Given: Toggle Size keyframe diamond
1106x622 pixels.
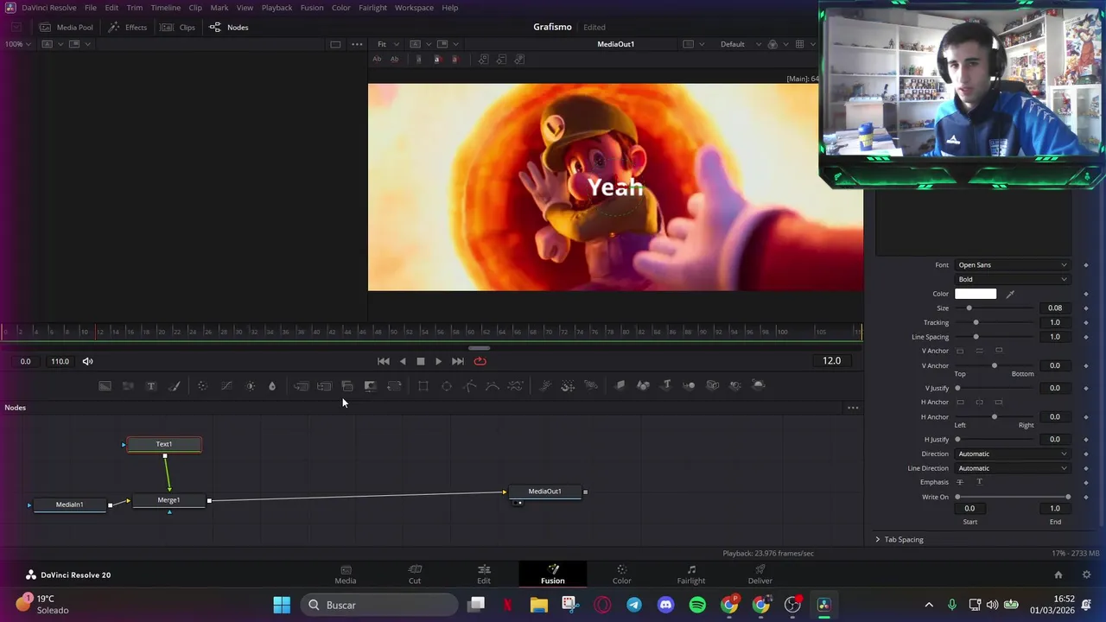Looking at the screenshot, I should click(x=1086, y=308).
